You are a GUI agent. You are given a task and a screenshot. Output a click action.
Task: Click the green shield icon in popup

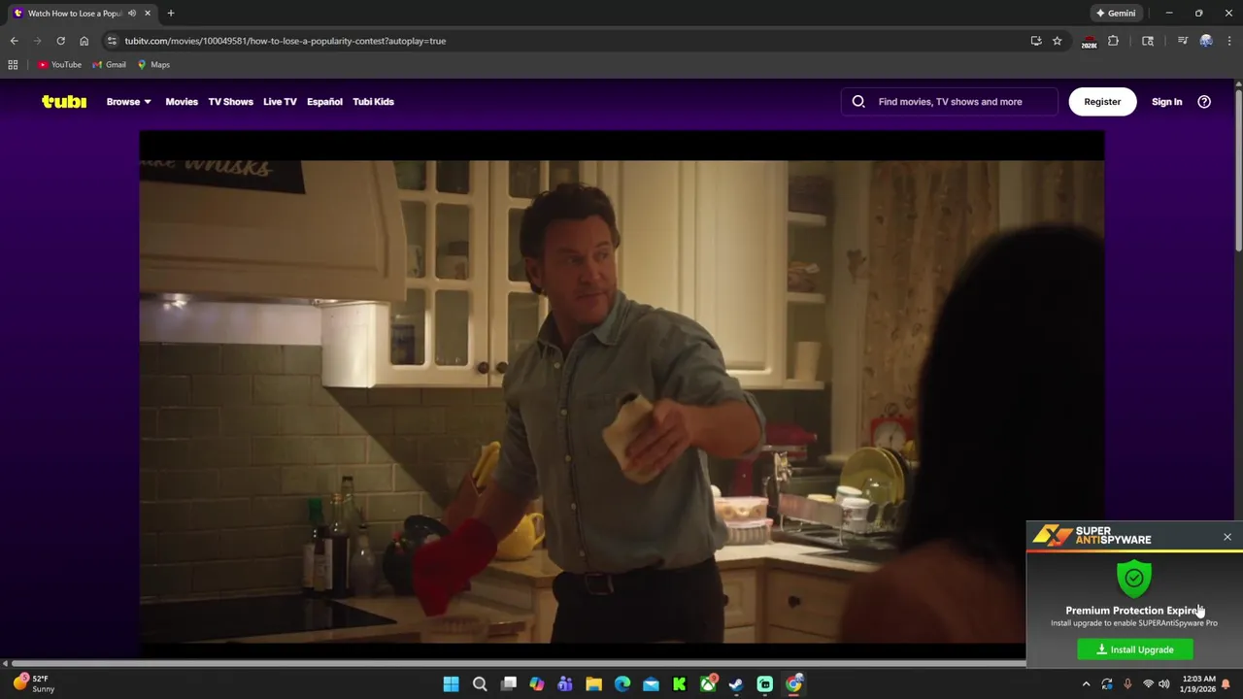1134,579
